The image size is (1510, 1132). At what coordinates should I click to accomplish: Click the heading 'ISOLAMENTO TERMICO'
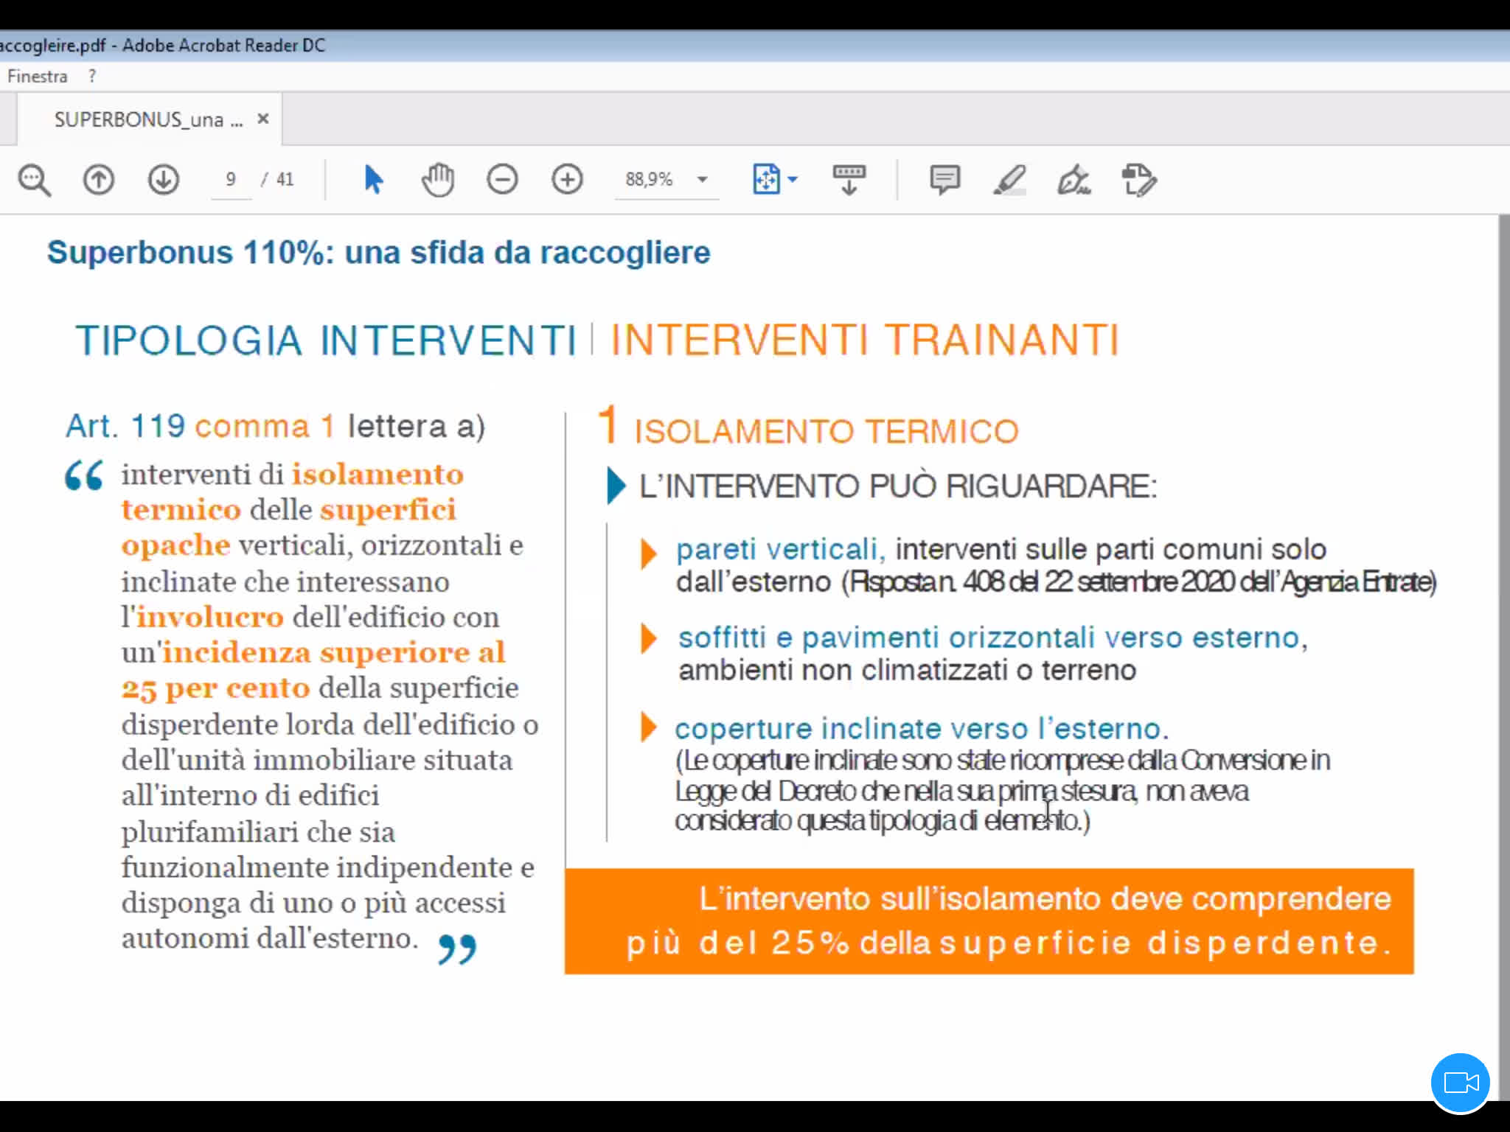[x=827, y=431]
